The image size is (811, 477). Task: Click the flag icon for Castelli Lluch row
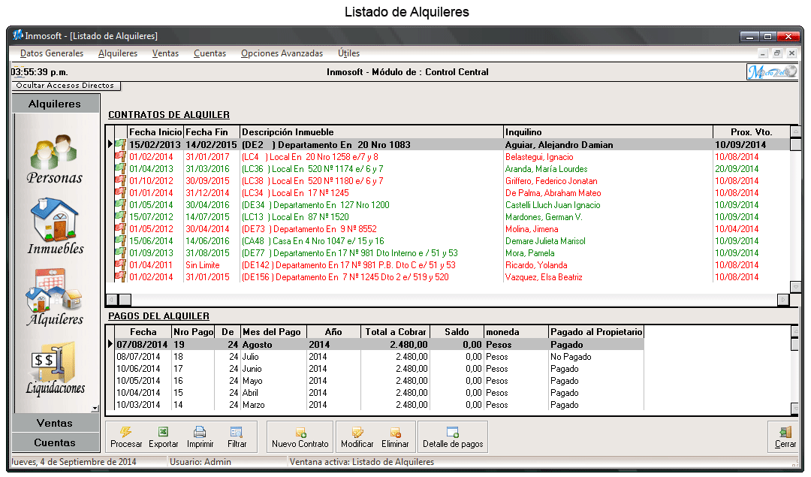tap(120, 204)
